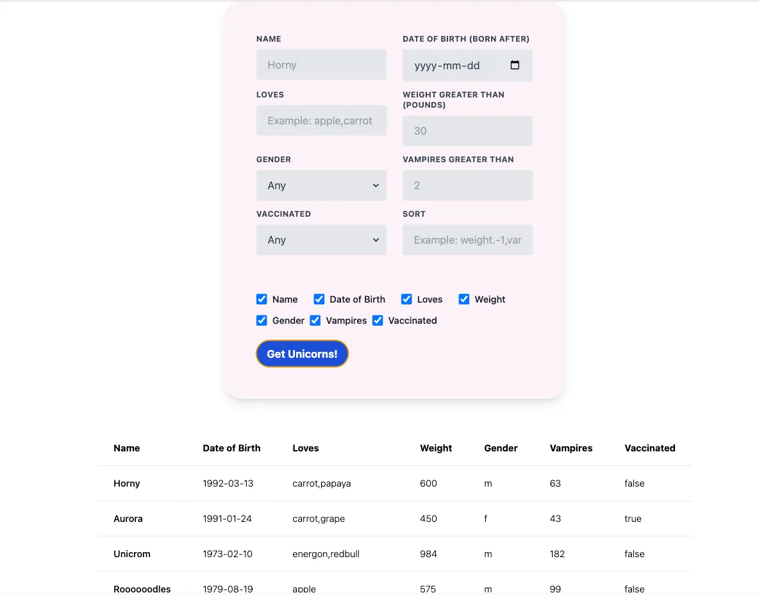This screenshot has width=759, height=595.
Task: Open the calendar picker in Date of Birth field
Action: (516, 65)
